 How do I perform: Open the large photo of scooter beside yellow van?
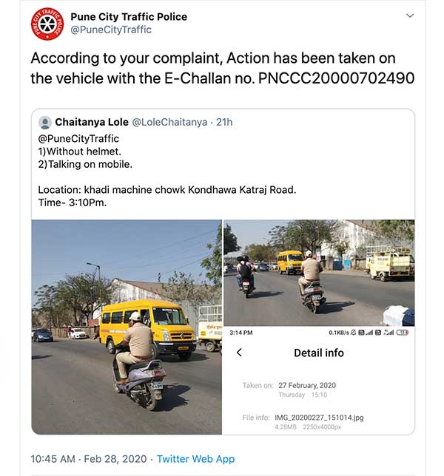pyautogui.click(x=127, y=327)
